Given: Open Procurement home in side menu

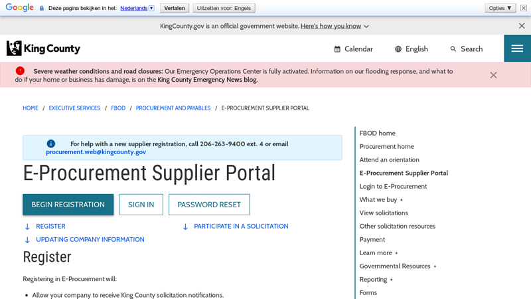Looking at the screenshot, I should click(x=387, y=146).
